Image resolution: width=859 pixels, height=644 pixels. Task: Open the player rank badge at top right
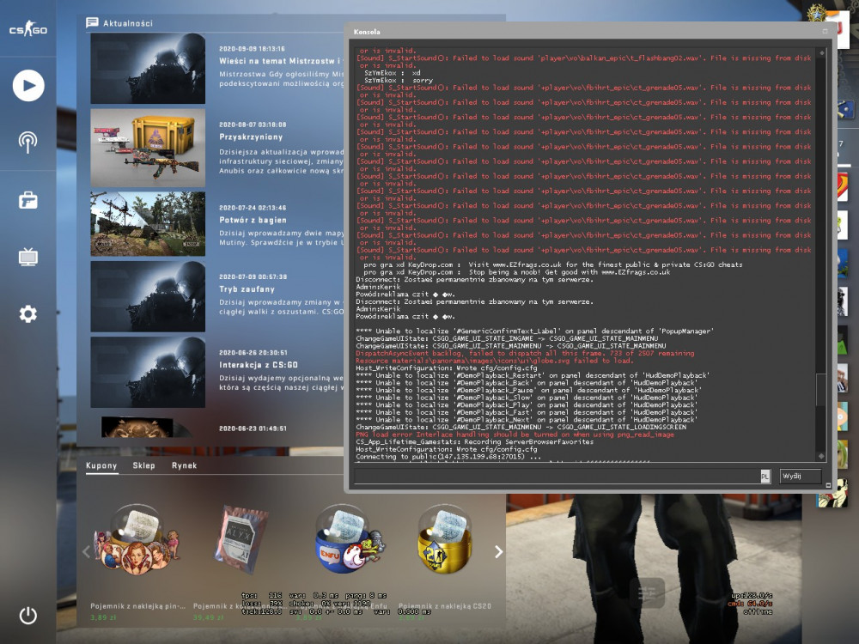tap(817, 12)
